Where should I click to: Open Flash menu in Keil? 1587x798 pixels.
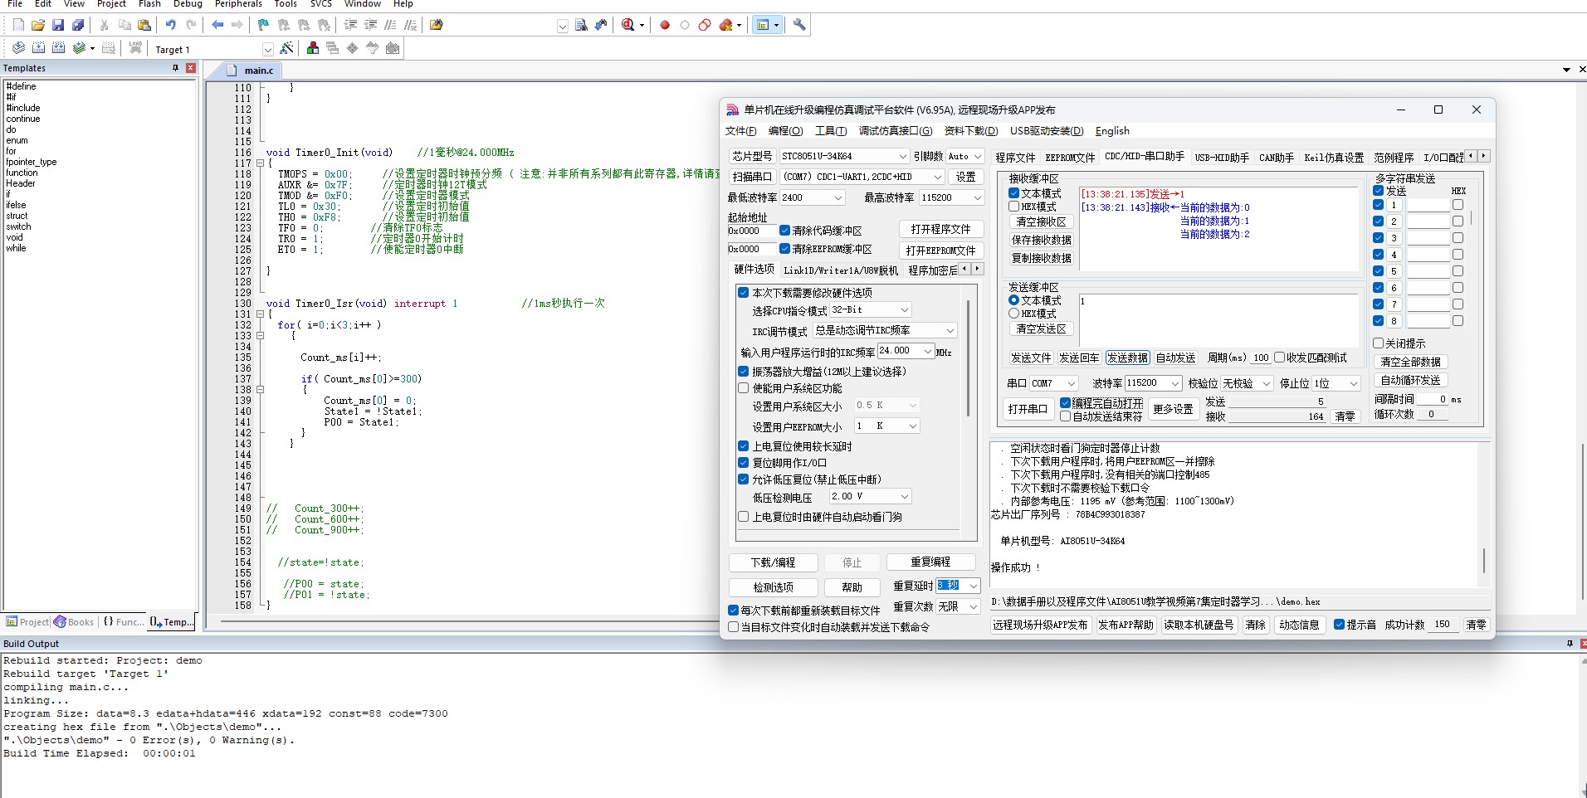coord(149,4)
